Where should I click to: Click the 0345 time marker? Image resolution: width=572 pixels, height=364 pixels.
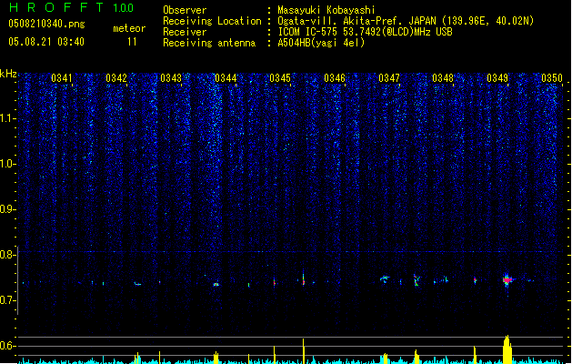point(280,78)
